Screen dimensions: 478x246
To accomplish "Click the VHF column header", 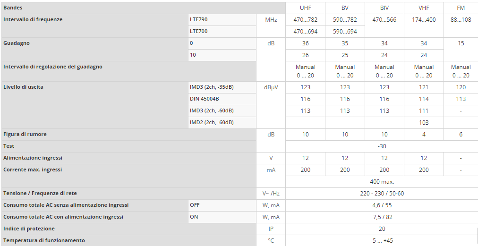I will tap(424, 8).
